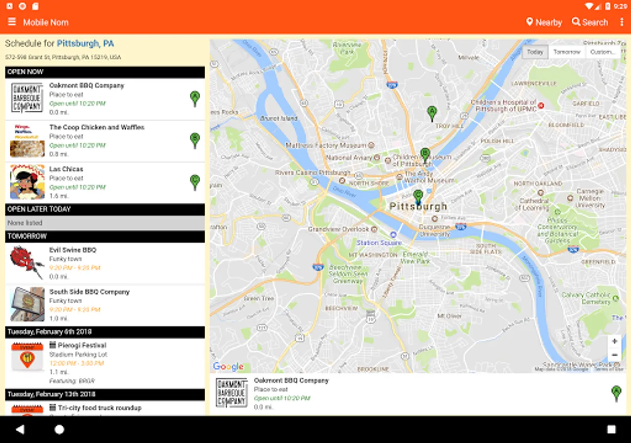Viewport: 631px width, 443px height.
Task: Tap the Open Later Today section header
Action: 105,209
